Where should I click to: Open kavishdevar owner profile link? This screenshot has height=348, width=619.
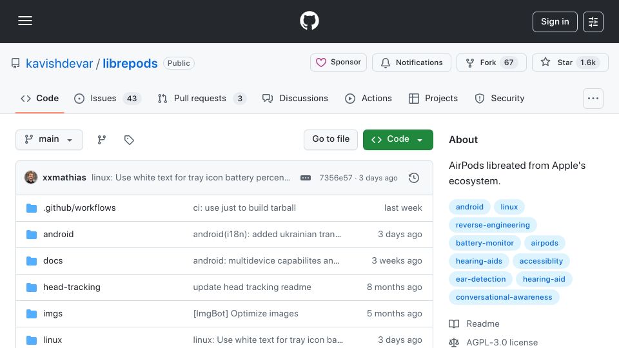tap(59, 63)
